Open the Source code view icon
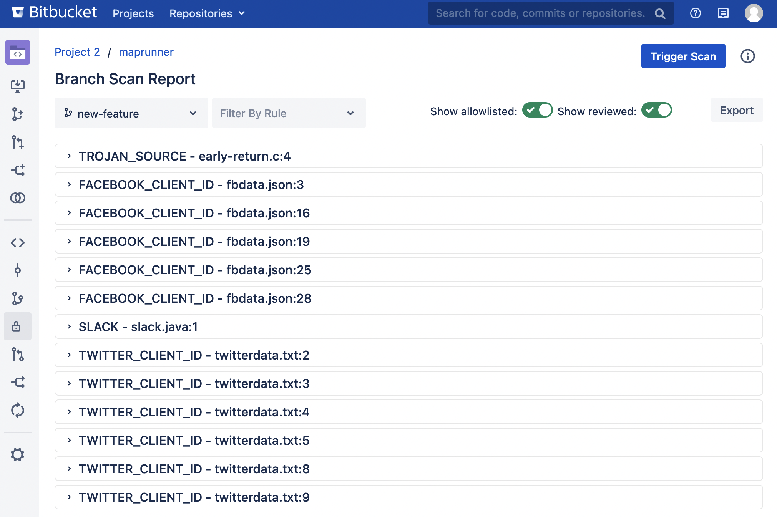Image resolution: width=777 pixels, height=517 pixels. [x=18, y=243]
